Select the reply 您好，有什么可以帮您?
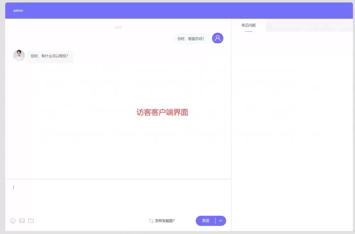Viewport: 355px width, 234px height. 49,56
